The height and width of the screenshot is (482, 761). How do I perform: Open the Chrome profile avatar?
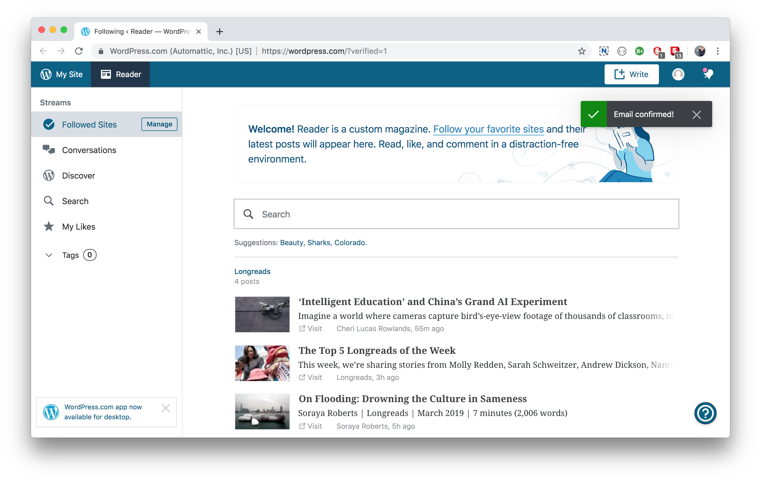pyautogui.click(x=700, y=51)
